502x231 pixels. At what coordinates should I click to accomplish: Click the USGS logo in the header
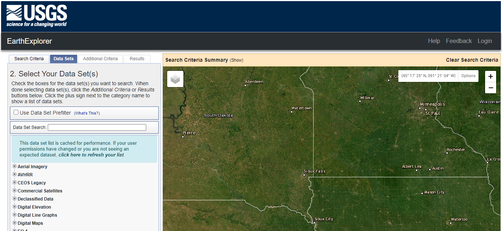(37, 16)
